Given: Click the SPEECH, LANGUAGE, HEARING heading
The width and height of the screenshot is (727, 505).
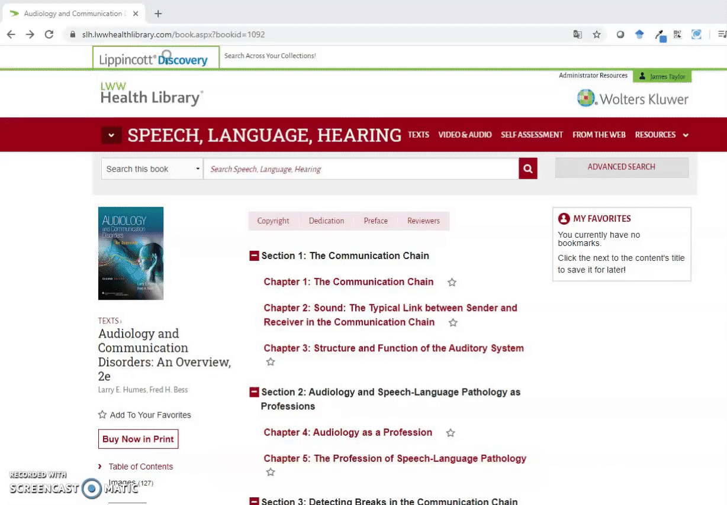Looking at the screenshot, I should 264,135.
